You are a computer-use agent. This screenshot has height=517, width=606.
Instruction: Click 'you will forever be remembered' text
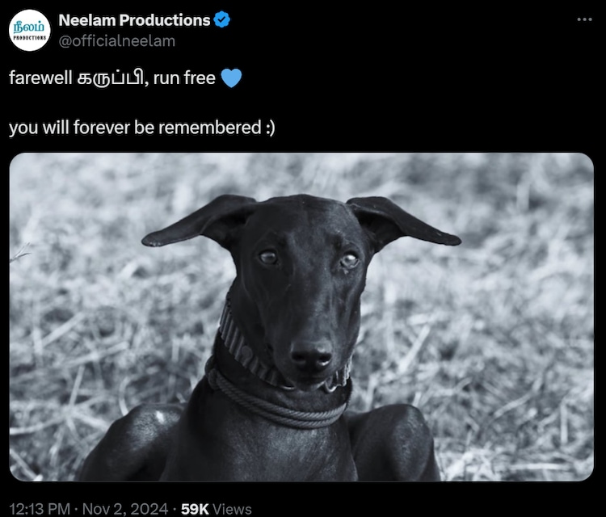[x=135, y=128]
